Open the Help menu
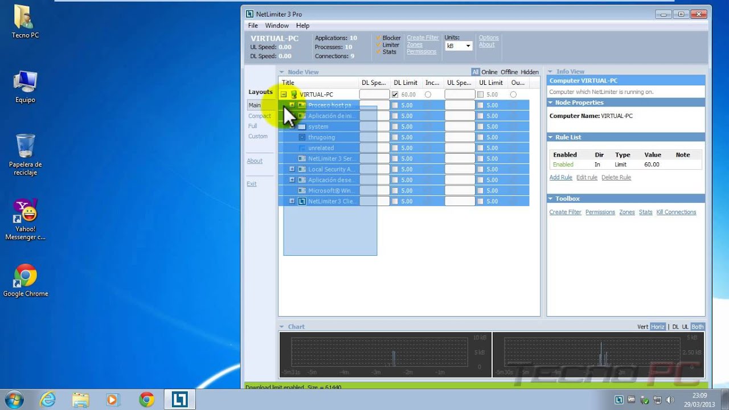 coord(302,26)
